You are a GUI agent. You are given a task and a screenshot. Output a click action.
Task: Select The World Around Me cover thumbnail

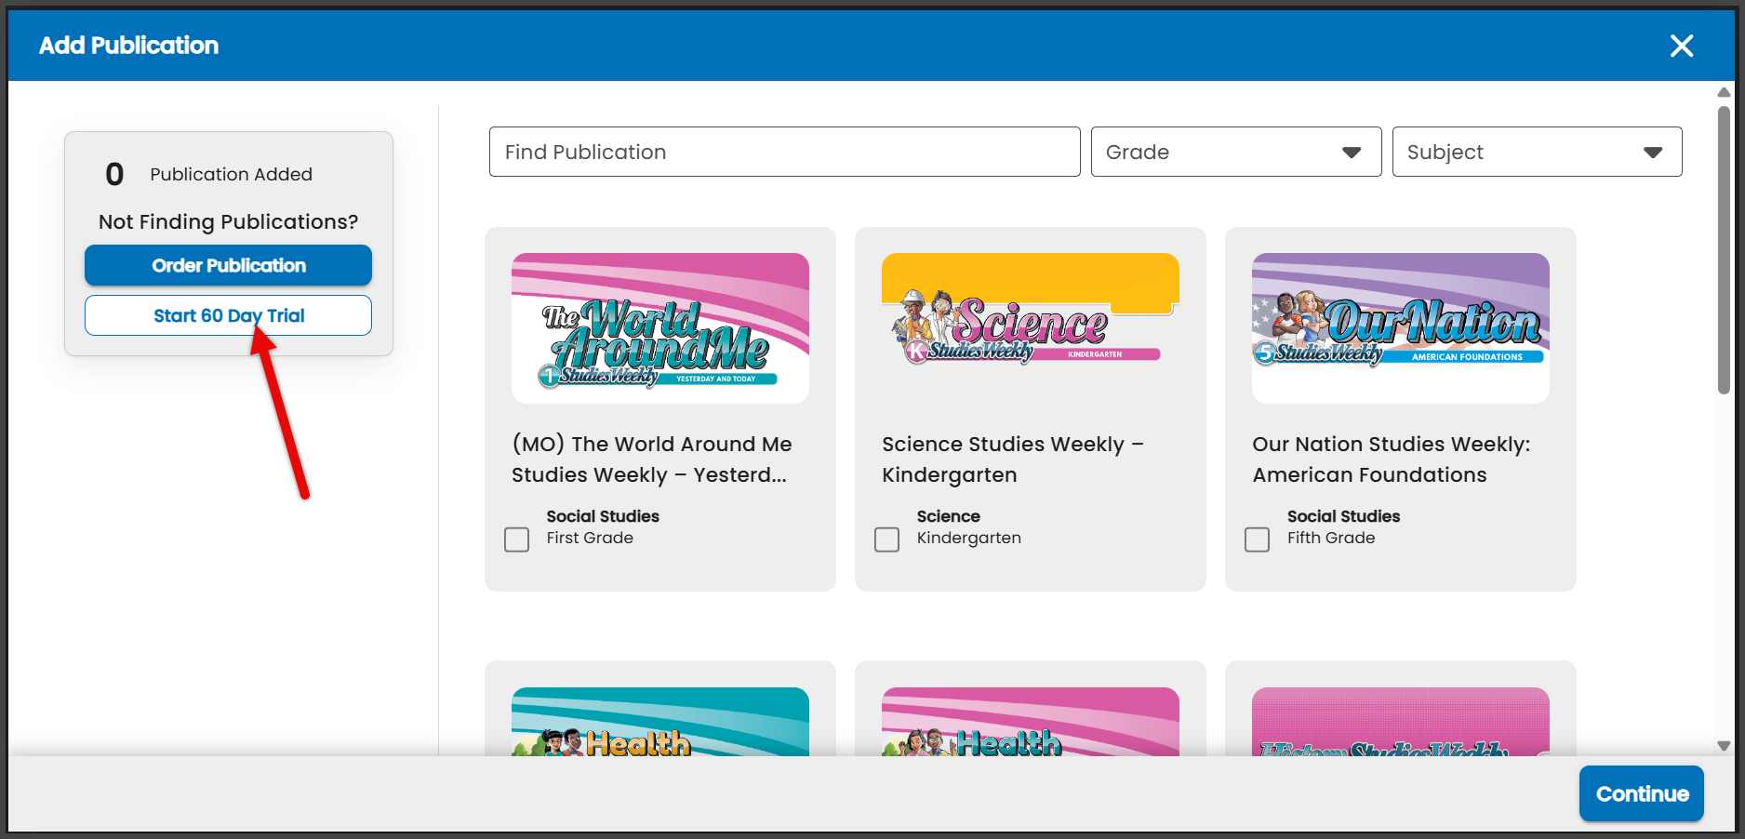660,328
